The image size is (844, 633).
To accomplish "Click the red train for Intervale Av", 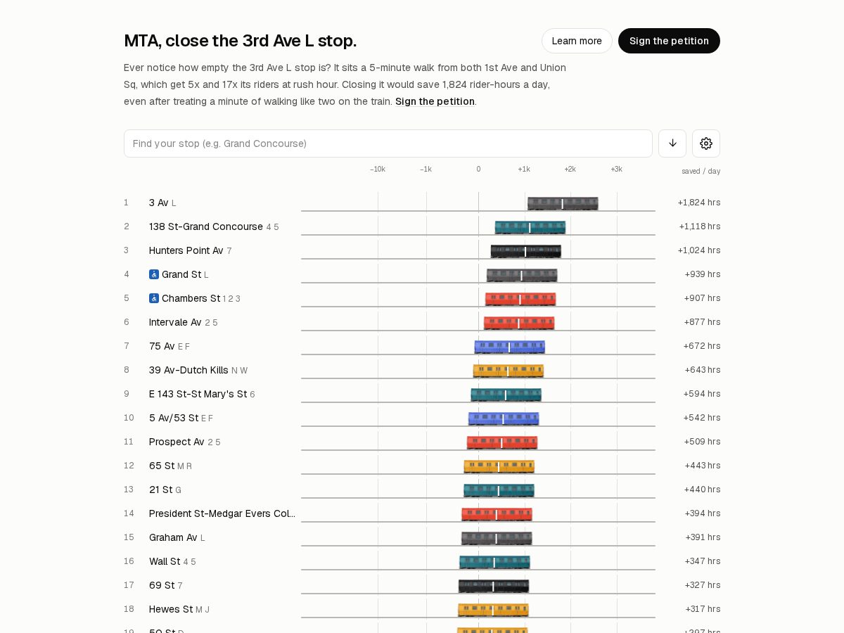I will (519, 324).
